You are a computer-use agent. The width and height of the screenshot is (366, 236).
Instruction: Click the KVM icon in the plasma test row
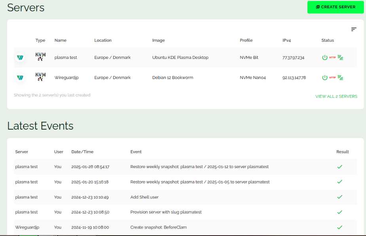click(x=40, y=57)
